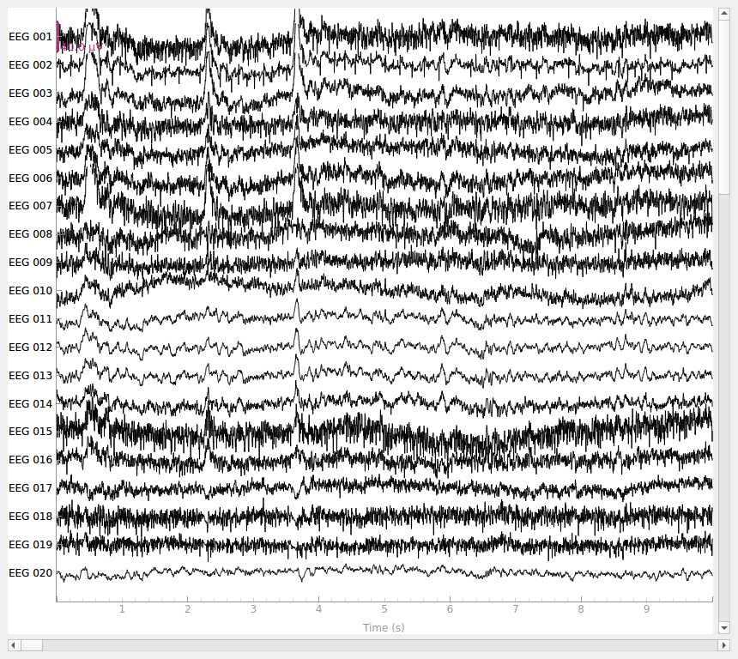The height and width of the screenshot is (659, 738).
Task: Select channel label EEG 009
Action: point(31,263)
